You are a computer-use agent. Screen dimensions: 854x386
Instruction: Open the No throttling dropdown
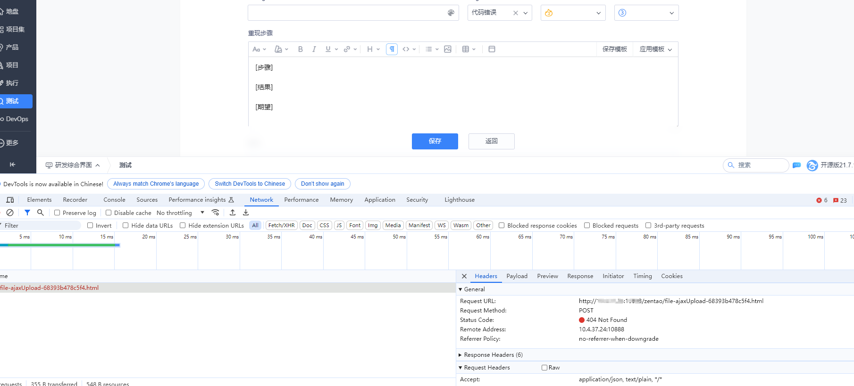181,213
